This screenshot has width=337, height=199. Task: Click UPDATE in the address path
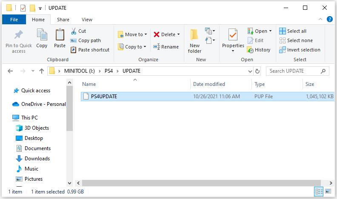click(x=131, y=71)
